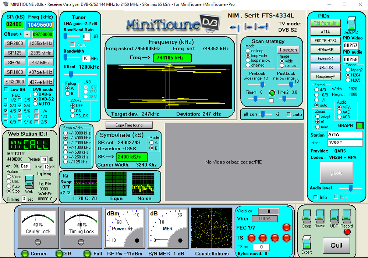Enable the Low SR checkbox
368x258 pixels.
(6, 89)
